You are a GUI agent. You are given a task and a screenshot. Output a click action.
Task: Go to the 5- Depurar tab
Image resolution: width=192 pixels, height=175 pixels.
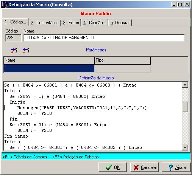120,23
